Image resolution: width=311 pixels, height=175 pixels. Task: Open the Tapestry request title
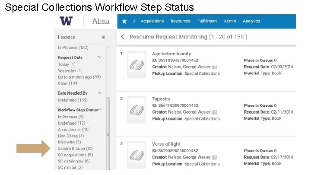click(x=161, y=99)
